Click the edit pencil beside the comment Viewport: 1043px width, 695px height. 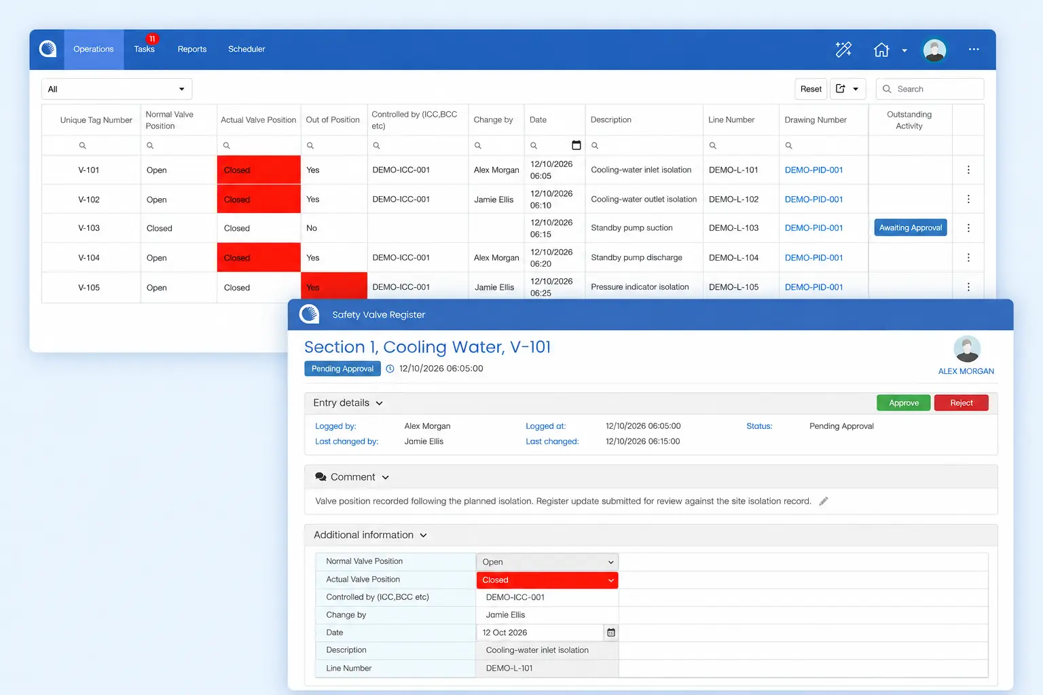point(824,502)
